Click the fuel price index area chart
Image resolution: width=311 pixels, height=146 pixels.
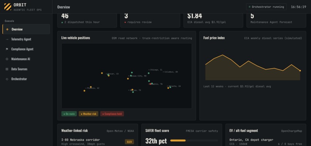[x=253, y=68]
